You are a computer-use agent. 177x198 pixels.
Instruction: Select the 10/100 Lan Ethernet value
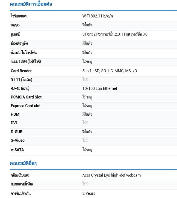pyautogui.click(x=100, y=89)
